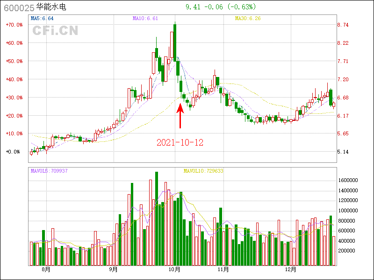
Task: Select the 8月 month label
Action: click(x=46, y=269)
